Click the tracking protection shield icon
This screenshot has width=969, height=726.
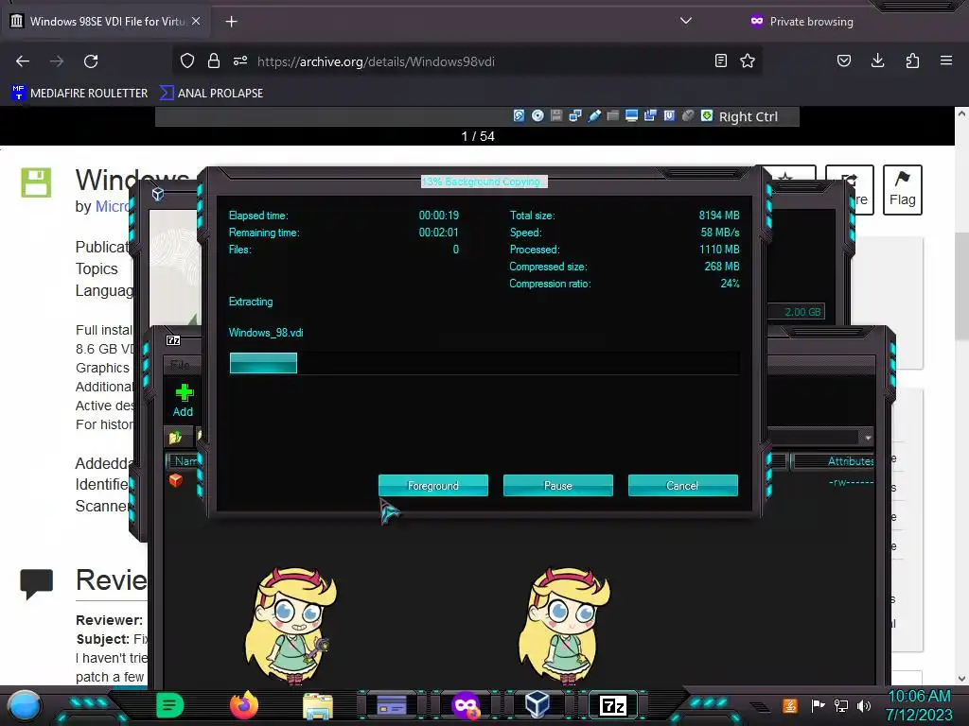pyautogui.click(x=187, y=60)
